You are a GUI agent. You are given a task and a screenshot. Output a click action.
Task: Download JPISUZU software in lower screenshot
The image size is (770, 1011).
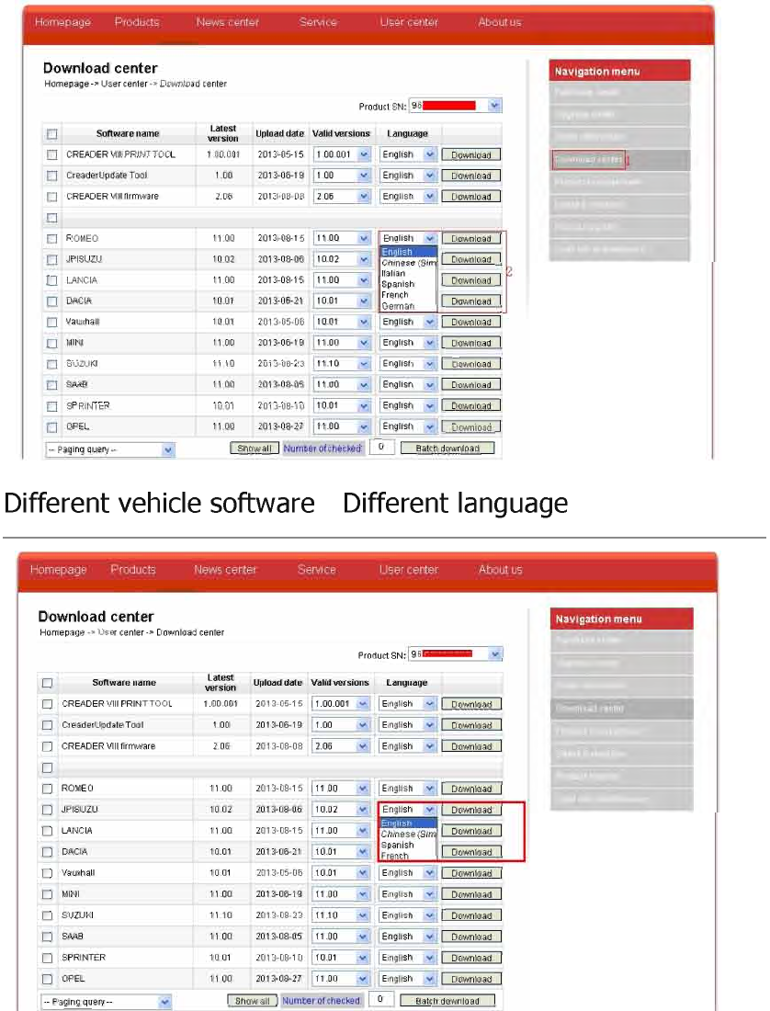[471, 810]
